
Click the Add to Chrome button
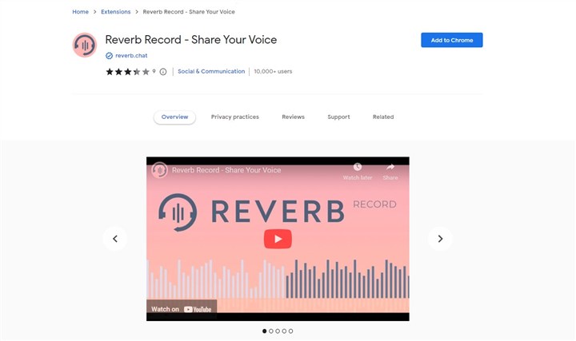(452, 40)
